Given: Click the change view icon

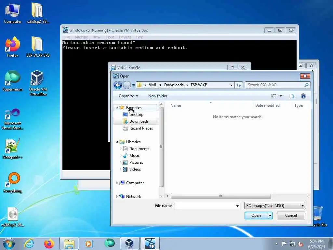Looking at the screenshot, I should (x=273, y=96).
